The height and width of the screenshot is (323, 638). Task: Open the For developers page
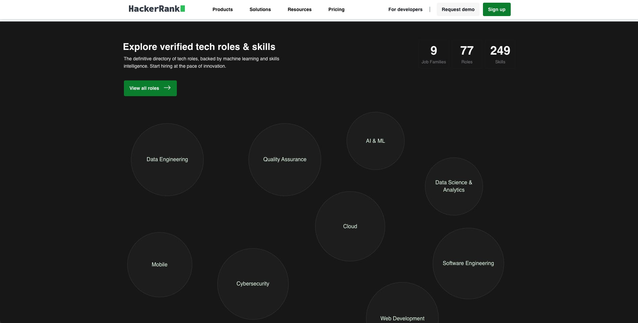coord(405,9)
